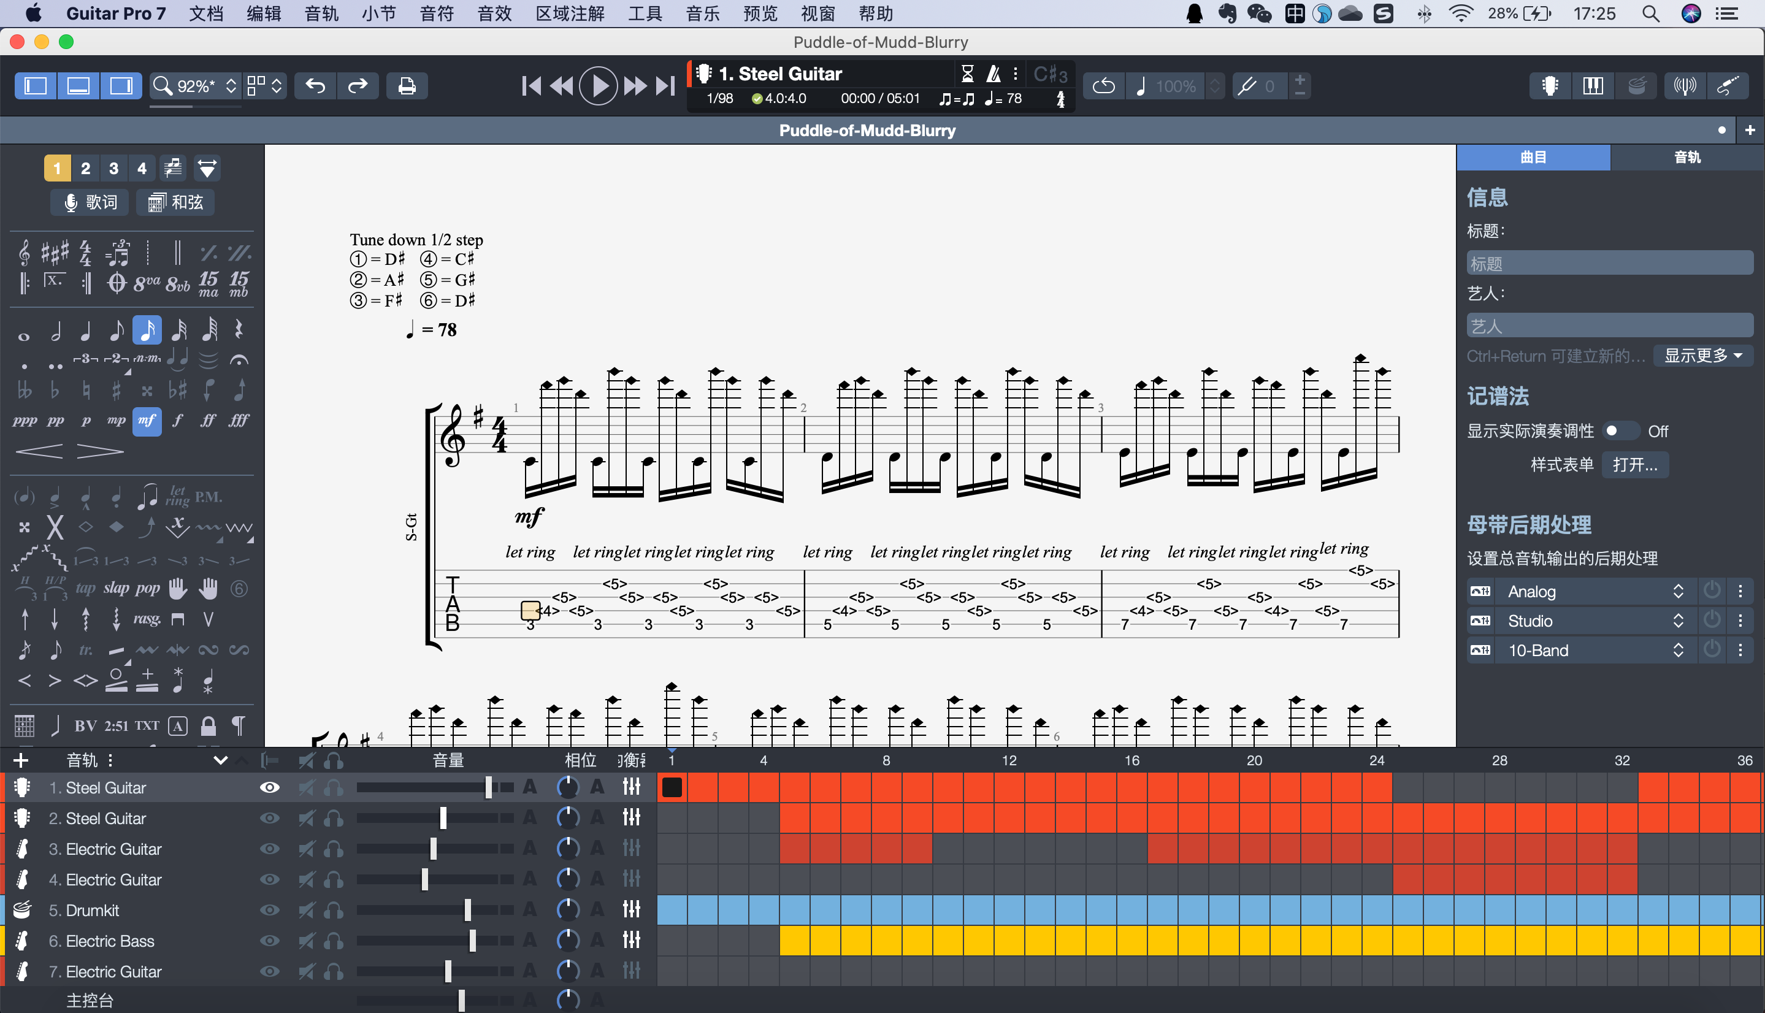Mute the 2. Steel Guitar track
1765x1013 pixels.
[x=306, y=818]
